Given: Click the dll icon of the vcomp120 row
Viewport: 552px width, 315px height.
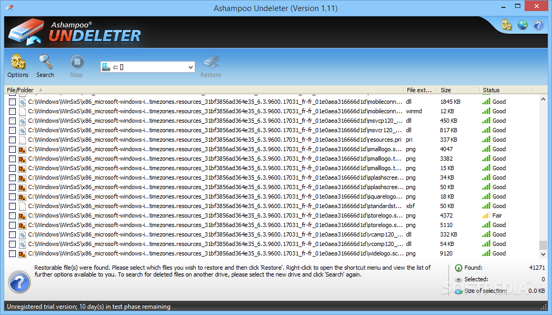Looking at the screenshot, I should (x=22, y=244).
